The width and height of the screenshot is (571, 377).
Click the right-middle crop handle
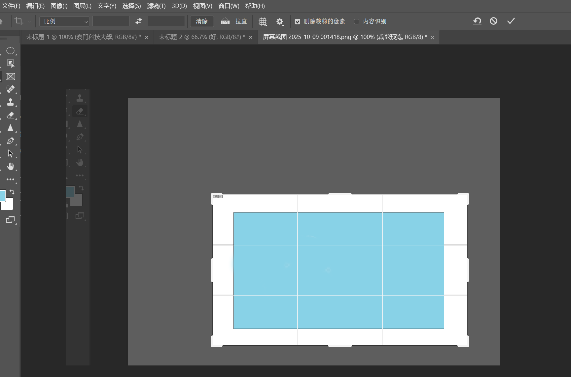[468, 270]
